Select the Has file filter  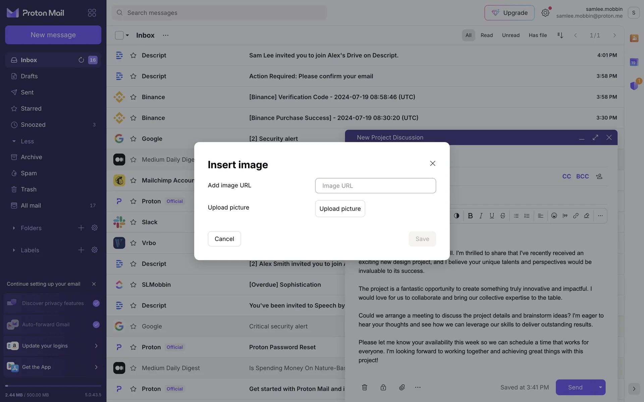(x=537, y=35)
